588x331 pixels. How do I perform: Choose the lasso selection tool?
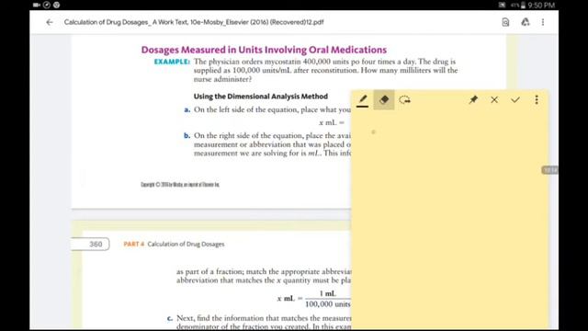(404, 100)
